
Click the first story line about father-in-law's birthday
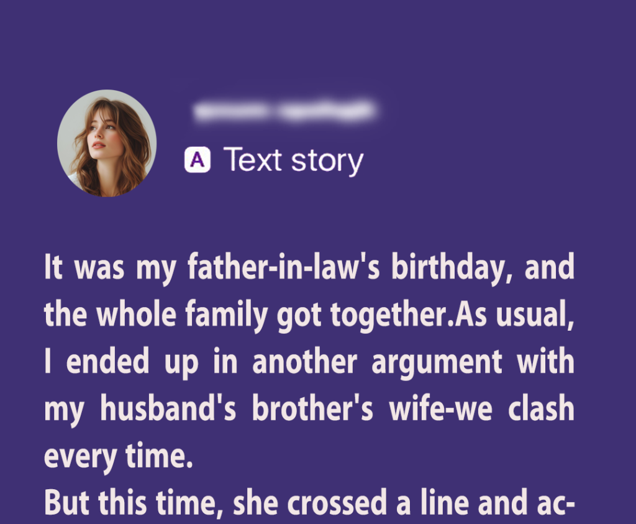(x=309, y=269)
